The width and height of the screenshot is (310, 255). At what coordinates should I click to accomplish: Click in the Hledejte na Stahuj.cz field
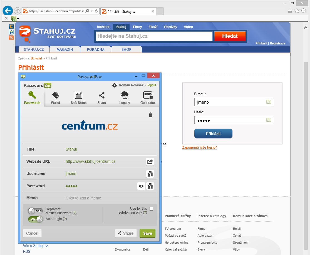point(154,36)
